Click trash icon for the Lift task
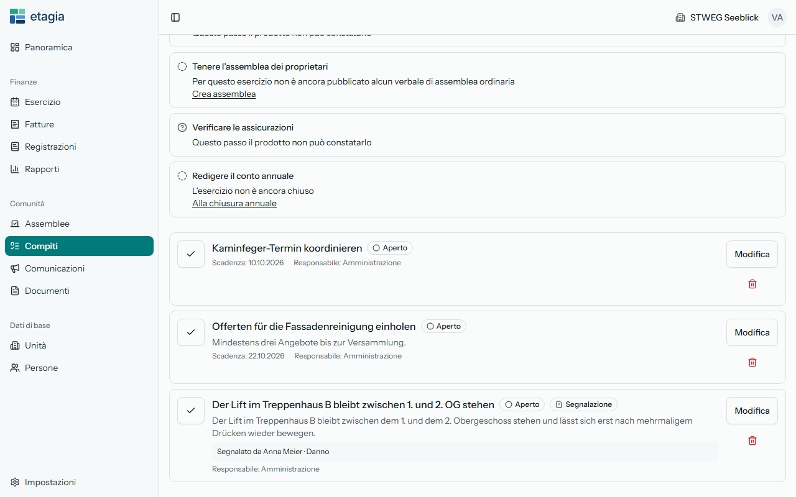This screenshot has height=497, width=796. [x=752, y=440]
